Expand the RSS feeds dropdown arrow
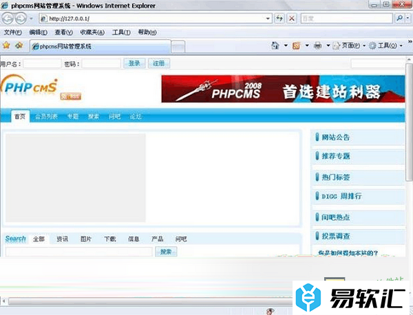Viewport: 413px width, 315px height. pos(307,46)
